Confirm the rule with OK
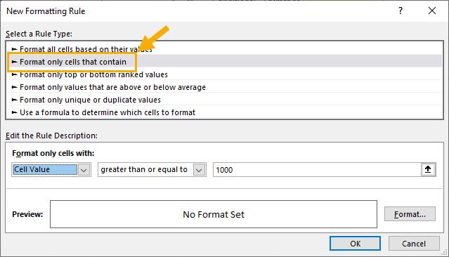The image size is (449, 257). [355, 244]
